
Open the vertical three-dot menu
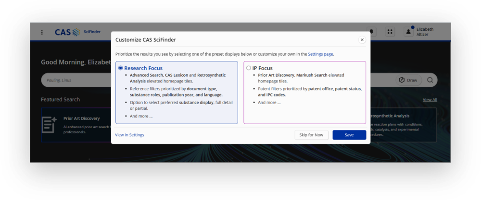coord(42,32)
